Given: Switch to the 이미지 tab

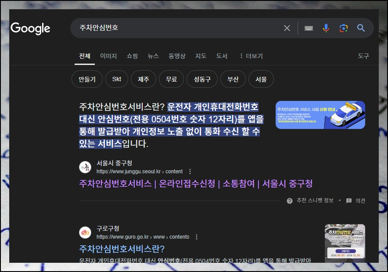Looking at the screenshot, I should pyautogui.click(x=108, y=56).
